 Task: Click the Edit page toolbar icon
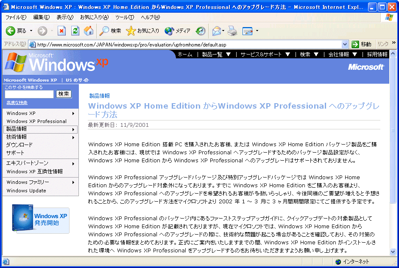(x=247, y=31)
